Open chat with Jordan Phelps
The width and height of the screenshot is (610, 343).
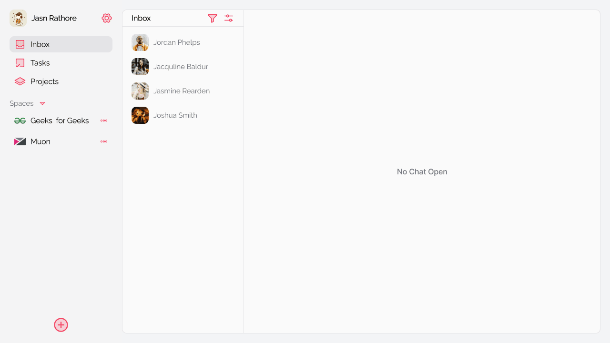point(183,42)
